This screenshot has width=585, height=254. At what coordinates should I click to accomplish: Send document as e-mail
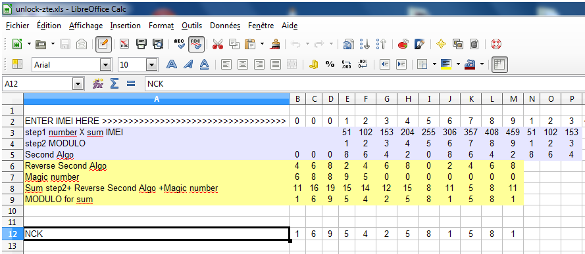(x=82, y=45)
